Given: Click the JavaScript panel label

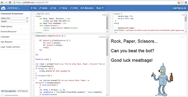Looking at the screenshot, I should 103,37.
